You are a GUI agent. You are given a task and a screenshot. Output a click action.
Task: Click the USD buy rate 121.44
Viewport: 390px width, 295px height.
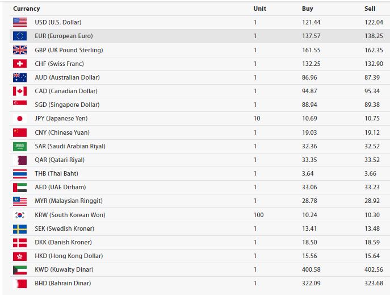coord(311,22)
